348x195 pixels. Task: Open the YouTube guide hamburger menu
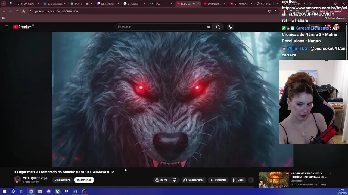tap(7, 27)
